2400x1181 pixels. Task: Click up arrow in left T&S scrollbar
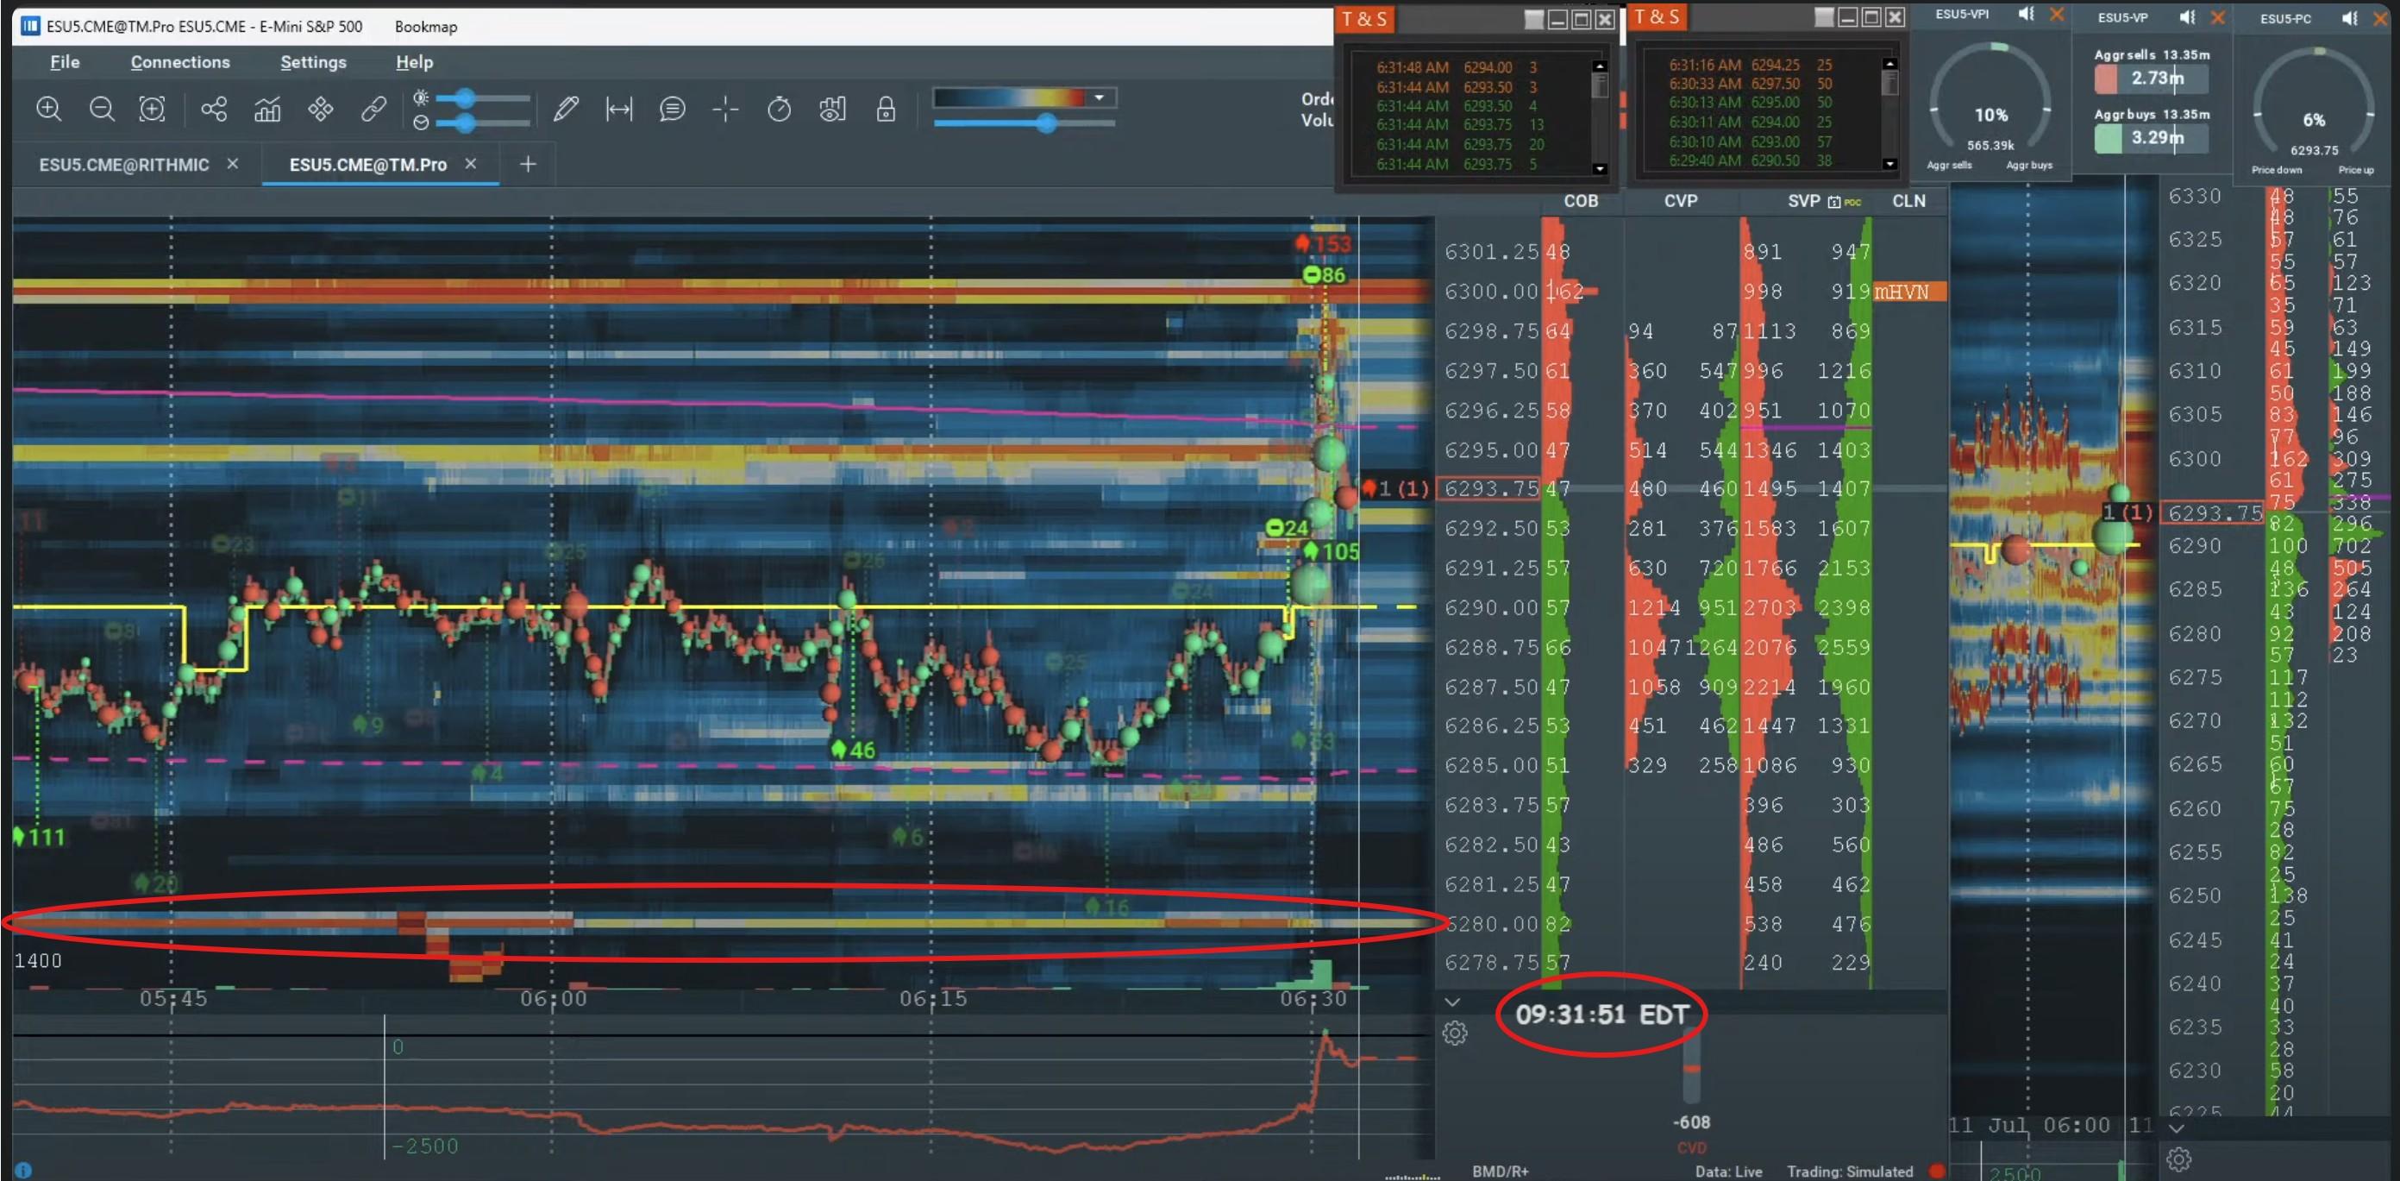[1599, 66]
